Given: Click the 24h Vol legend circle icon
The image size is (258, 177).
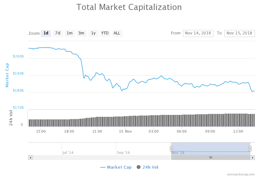Looking at the screenshot, I should point(139,167).
